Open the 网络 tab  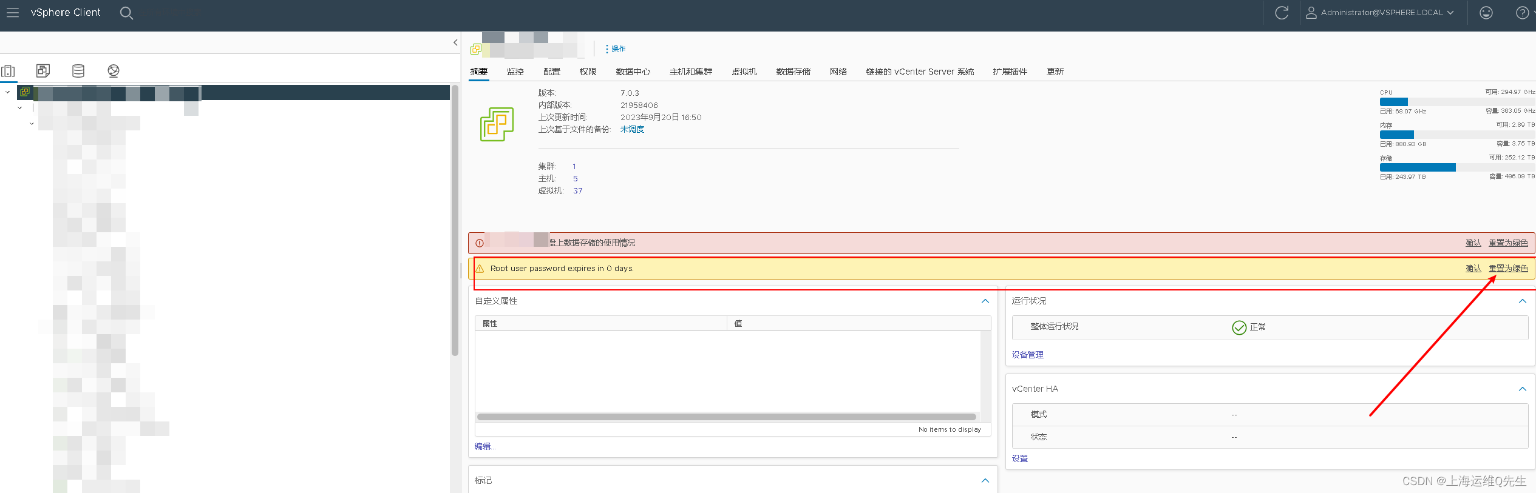(838, 72)
